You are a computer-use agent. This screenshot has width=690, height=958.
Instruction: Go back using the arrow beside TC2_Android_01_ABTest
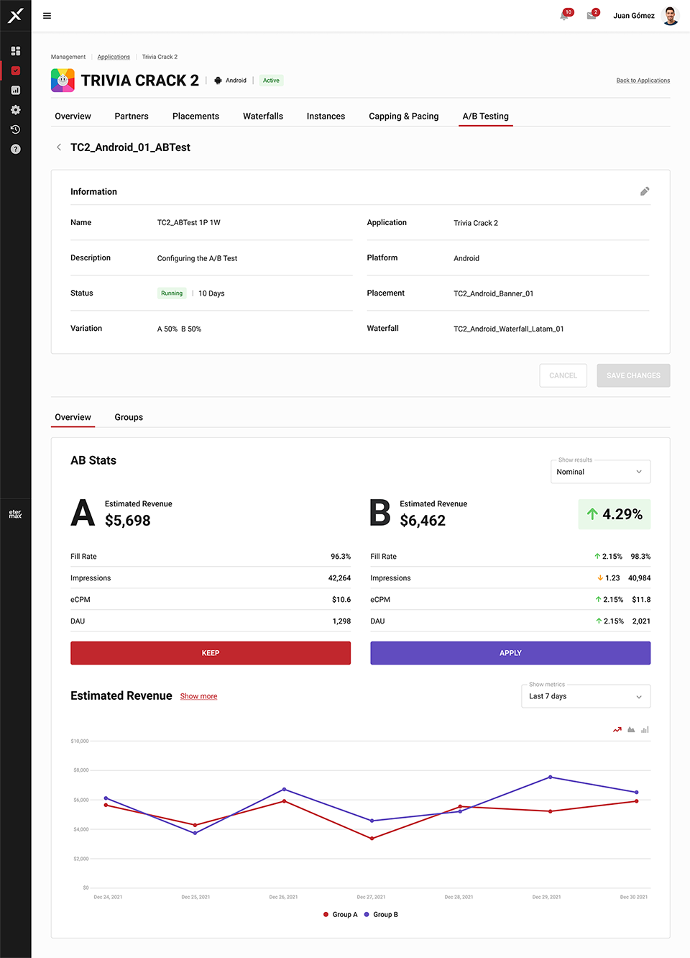[x=59, y=147]
